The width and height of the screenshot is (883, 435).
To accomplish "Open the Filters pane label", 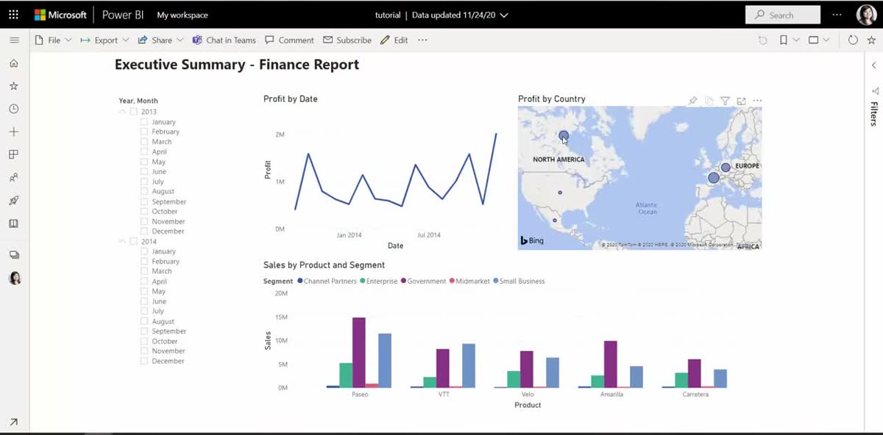I will tap(874, 114).
